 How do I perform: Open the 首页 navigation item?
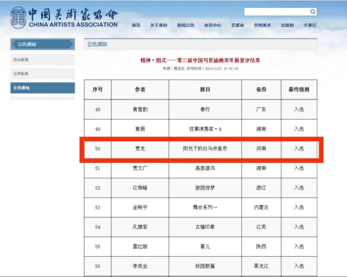coord(136,25)
